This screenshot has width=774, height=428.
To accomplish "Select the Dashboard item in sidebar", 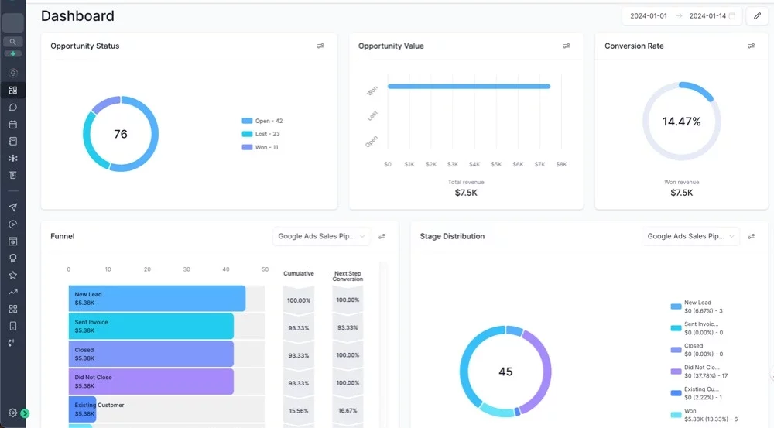I will (x=13, y=90).
